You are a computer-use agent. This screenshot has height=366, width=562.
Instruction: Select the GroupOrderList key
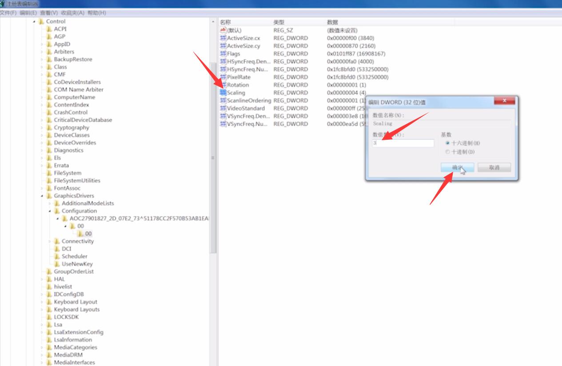pos(74,272)
